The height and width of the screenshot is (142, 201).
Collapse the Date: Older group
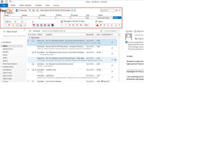(29, 38)
